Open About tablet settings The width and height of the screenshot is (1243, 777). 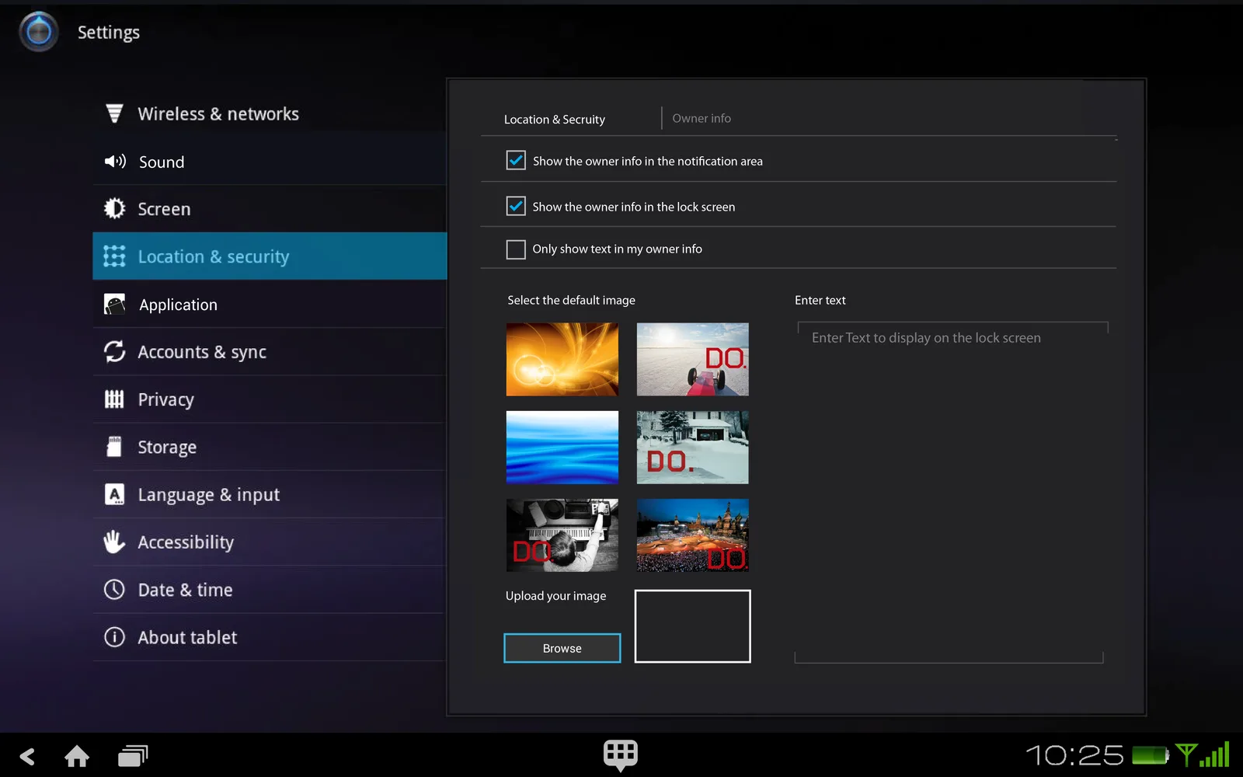(270, 637)
